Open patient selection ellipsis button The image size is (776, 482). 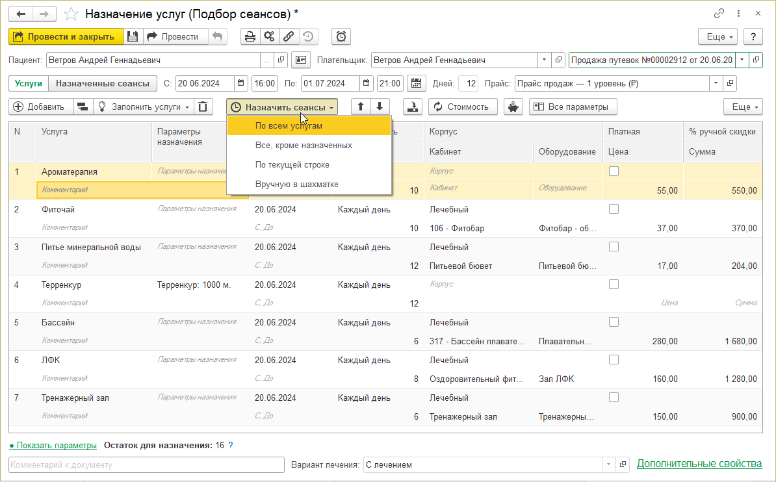pos(266,60)
